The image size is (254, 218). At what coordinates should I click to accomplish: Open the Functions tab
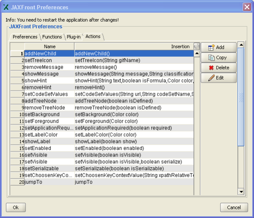pos(52,37)
